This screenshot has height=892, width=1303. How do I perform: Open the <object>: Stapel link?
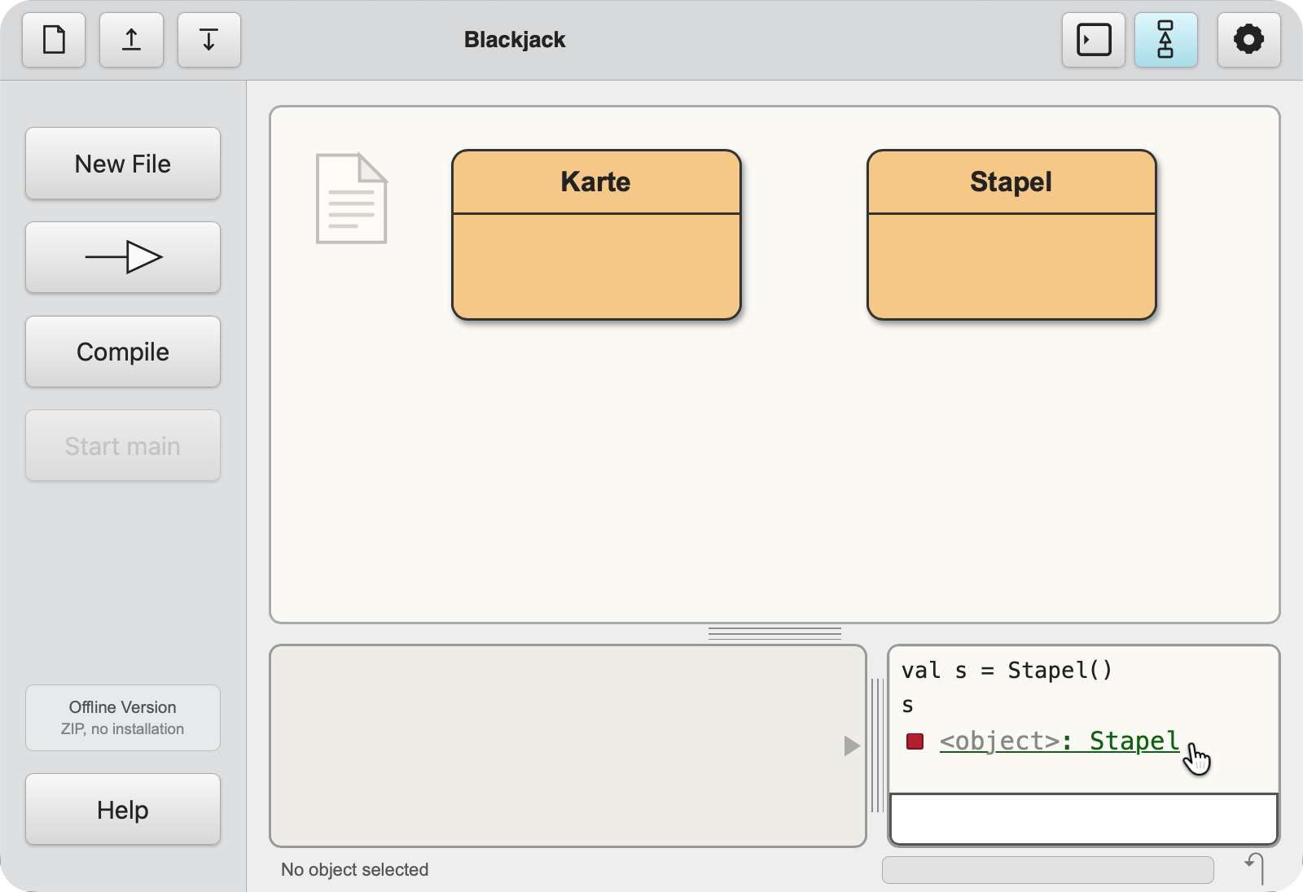coord(1059,741)
